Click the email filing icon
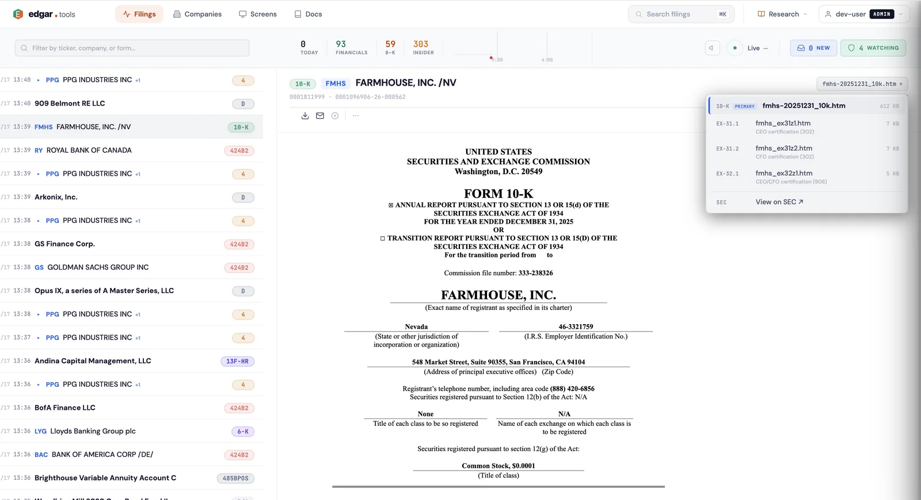The height and width of the screenshot is (500, 921). [320, 116]
